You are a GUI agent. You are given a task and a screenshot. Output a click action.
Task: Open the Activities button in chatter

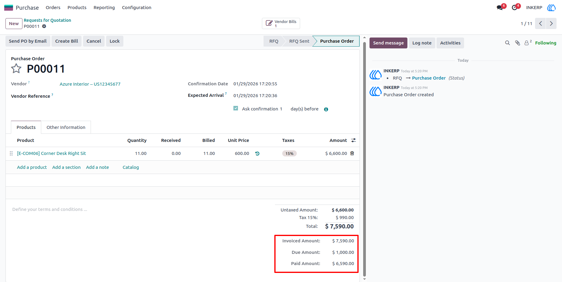coord(450,43)
